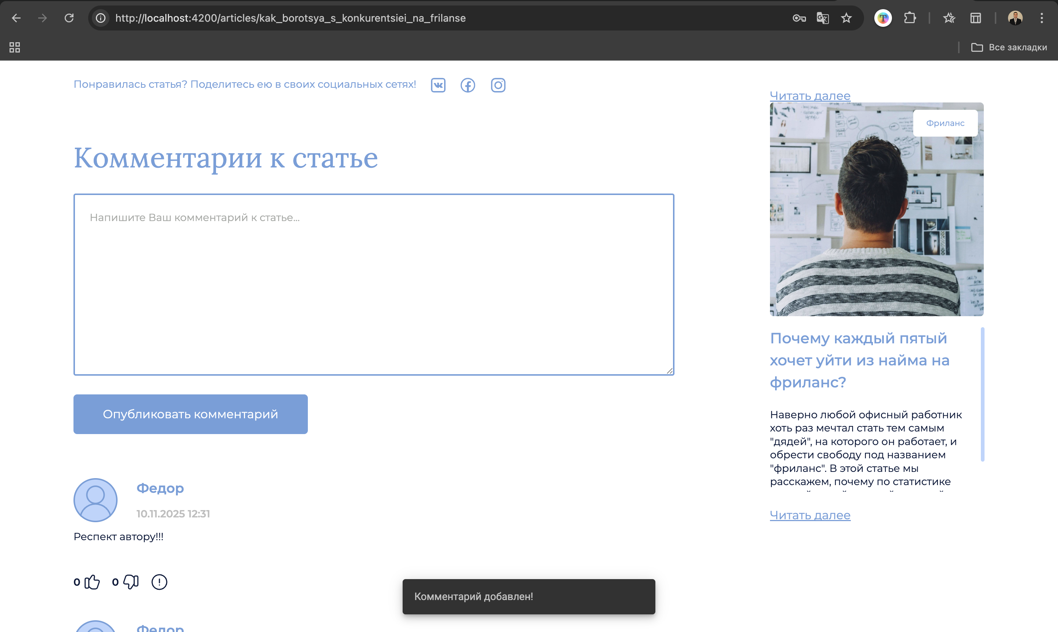Click the Комментарий добавлен! notification

point(529,596)
